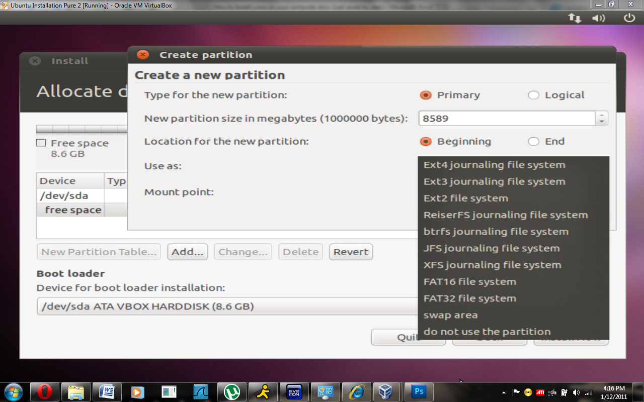Select Ext3 journaling file system
644x402 pixels.
[x=513, y=181]
